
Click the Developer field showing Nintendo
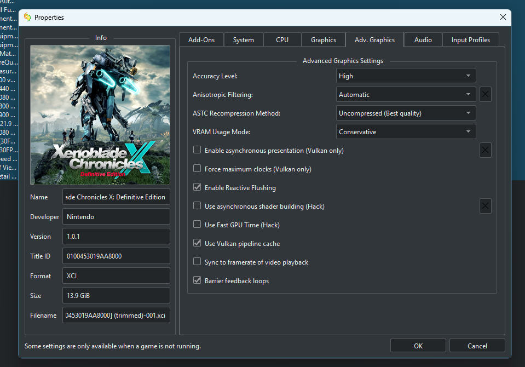point(116,216)
